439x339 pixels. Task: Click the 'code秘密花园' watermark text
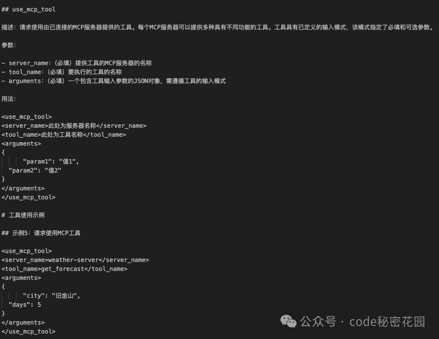coord(387,322)
